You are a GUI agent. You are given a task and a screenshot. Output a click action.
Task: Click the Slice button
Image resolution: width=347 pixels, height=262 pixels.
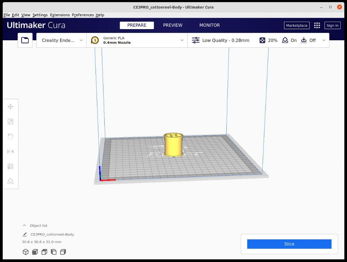tap(289, 244)
